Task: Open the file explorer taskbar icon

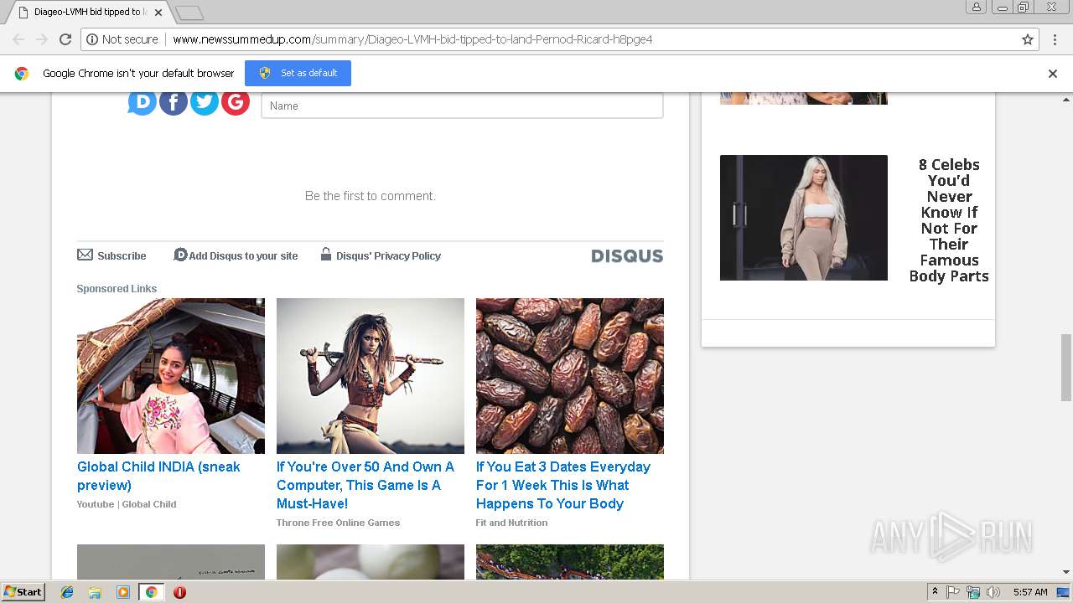Action: (95, 592)
